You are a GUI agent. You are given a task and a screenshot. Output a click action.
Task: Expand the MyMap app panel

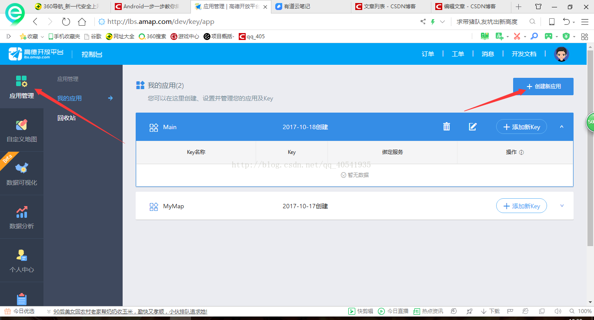point(562,206)
